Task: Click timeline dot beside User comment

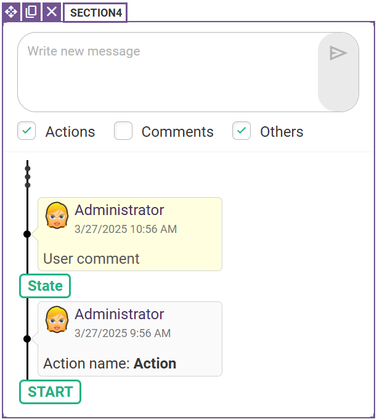Action: point(27,234)
